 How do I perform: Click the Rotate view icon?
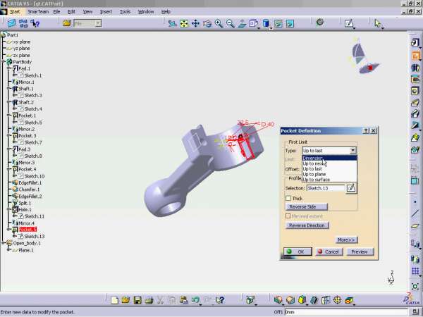[207, 23]
